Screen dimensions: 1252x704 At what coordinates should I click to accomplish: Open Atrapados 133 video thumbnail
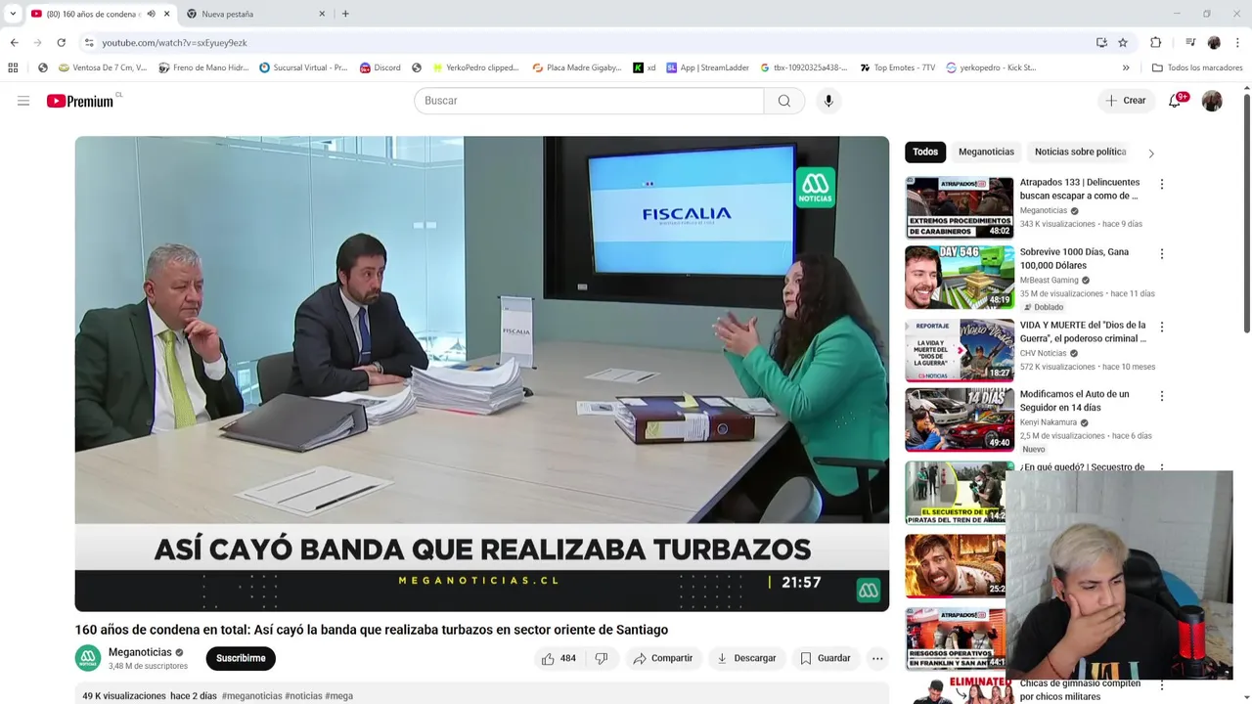[x=960, y=207]
